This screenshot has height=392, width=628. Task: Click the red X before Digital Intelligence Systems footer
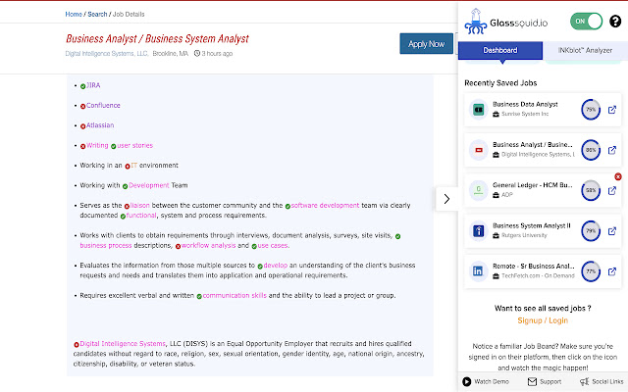pos(77,344)
